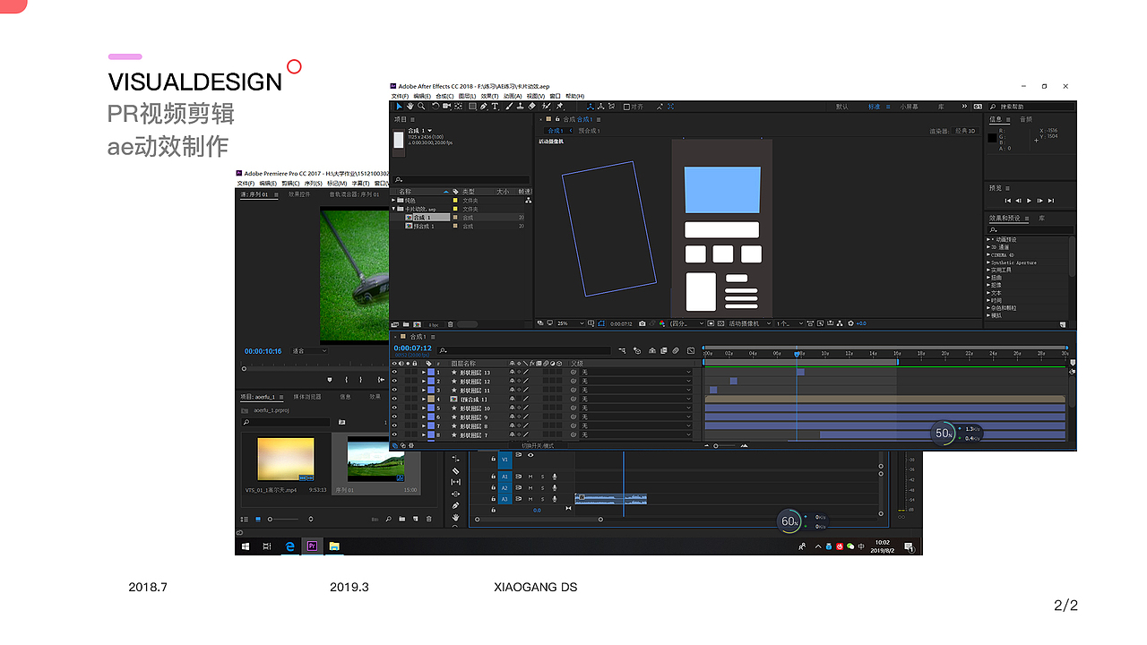Pick the Eraser tool in After Effects
Screen dimensions: 1147x645
click(x=533, y=107)
